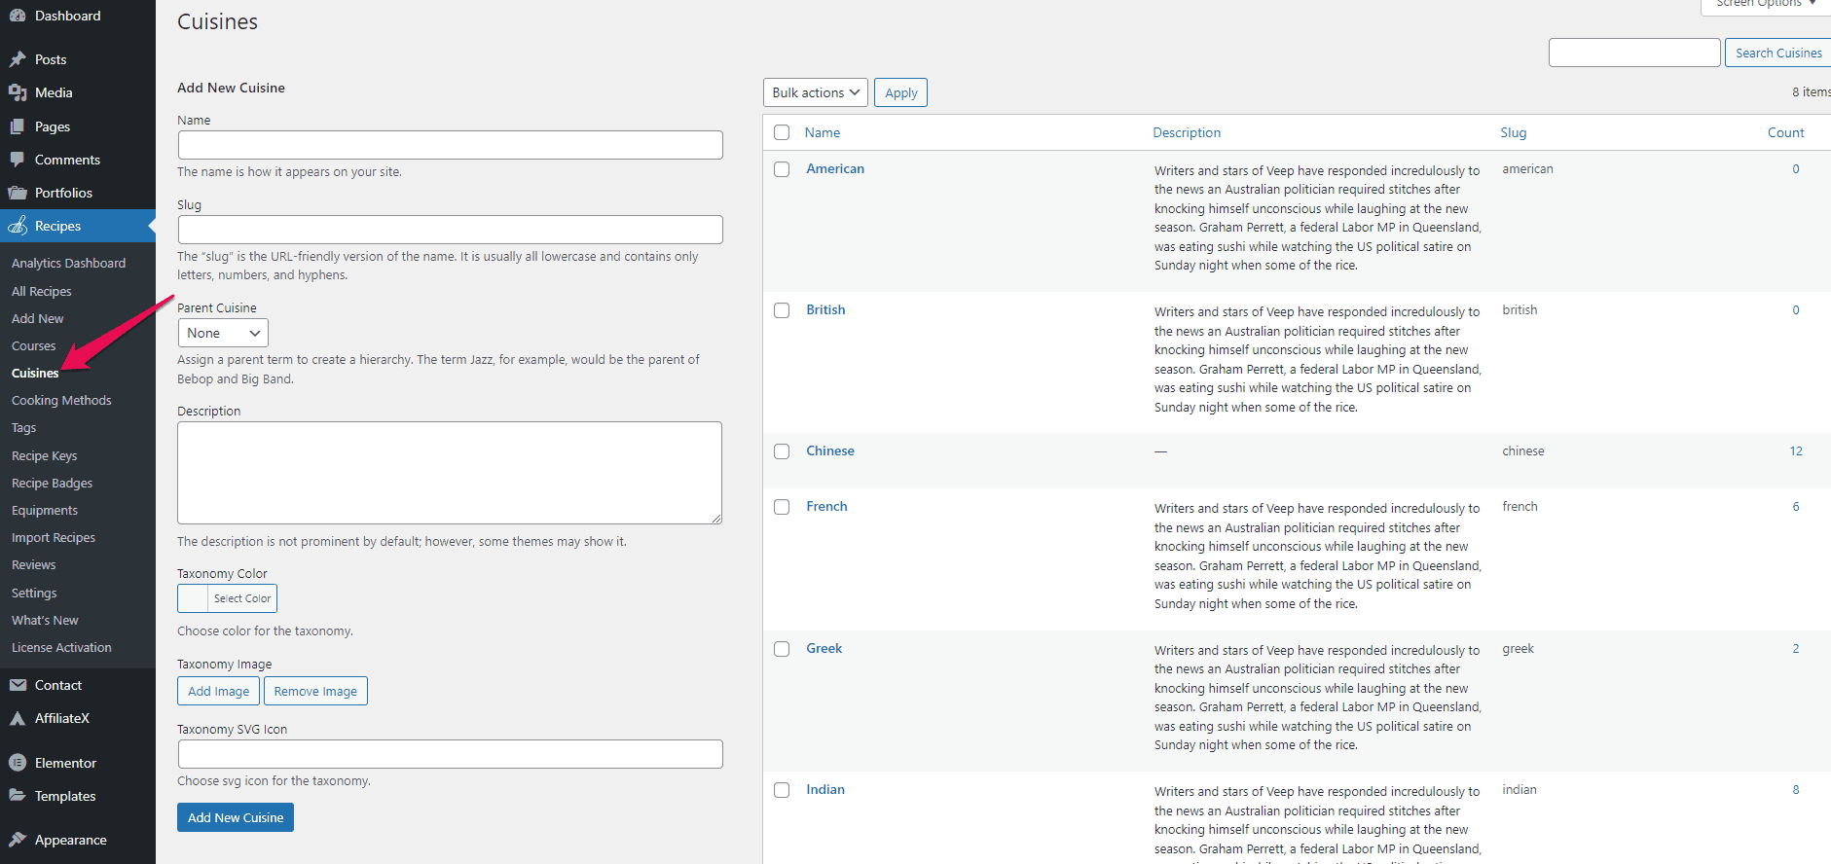Open the Chinese count link 12
This screenshot has width=1831, height=864.
(x=1796, y=450)
